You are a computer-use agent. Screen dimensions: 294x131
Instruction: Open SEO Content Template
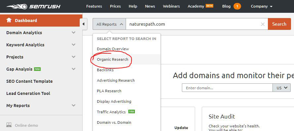tap(29, 81)
